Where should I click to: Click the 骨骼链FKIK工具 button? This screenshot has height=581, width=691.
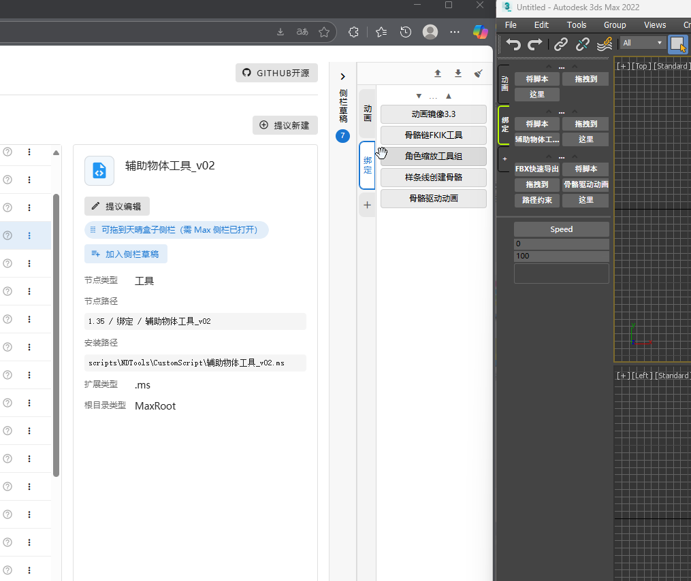(x=434, y=135)
